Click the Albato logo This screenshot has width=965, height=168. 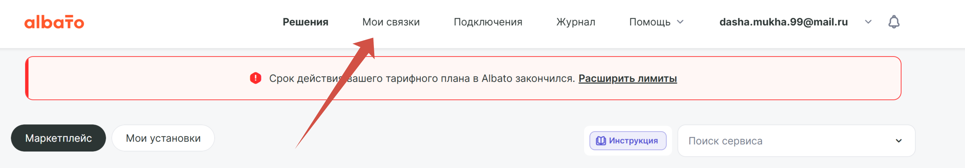tap(54, 22)
